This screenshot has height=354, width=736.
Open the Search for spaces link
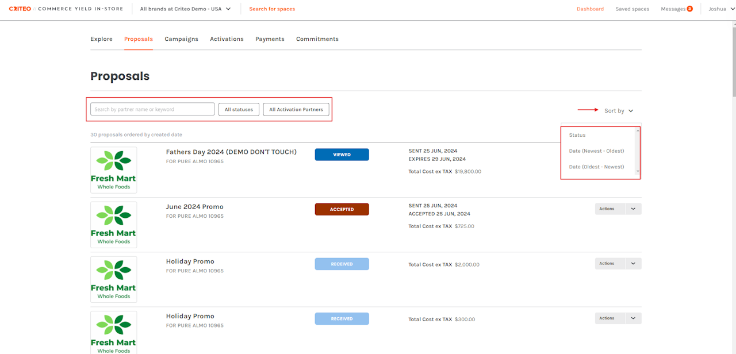(272, 9)
